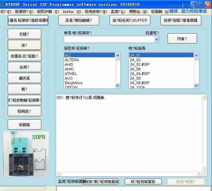Expand the chip search combo box arrow
The height and width of the screenshot is (191, 212).
tap(157, 39)
